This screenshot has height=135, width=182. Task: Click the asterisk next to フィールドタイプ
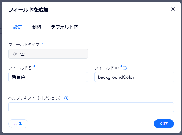click(x=42, y=44)
